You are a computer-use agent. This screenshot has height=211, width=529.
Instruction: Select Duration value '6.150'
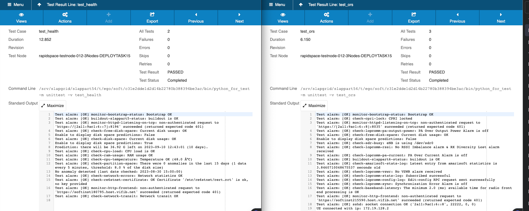pyautogui.click(x=305, y=39)
